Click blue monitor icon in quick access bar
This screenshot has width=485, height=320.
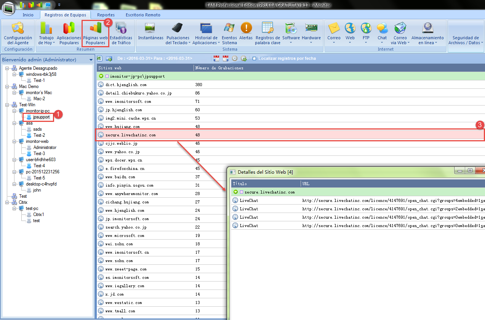(48, 5)
